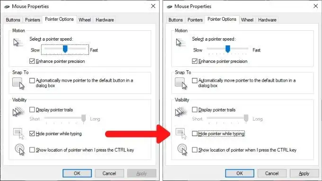The image size is (322, 181).
Task: Click the CTRL locate-pointer icon in right dialog
Action: click(x=182, y=150)
